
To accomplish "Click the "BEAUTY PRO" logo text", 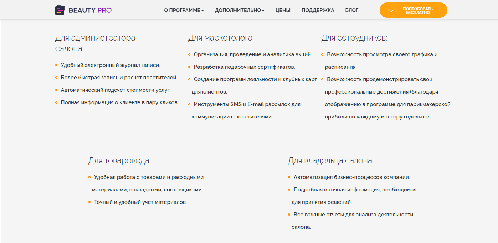I will (90, 10).
